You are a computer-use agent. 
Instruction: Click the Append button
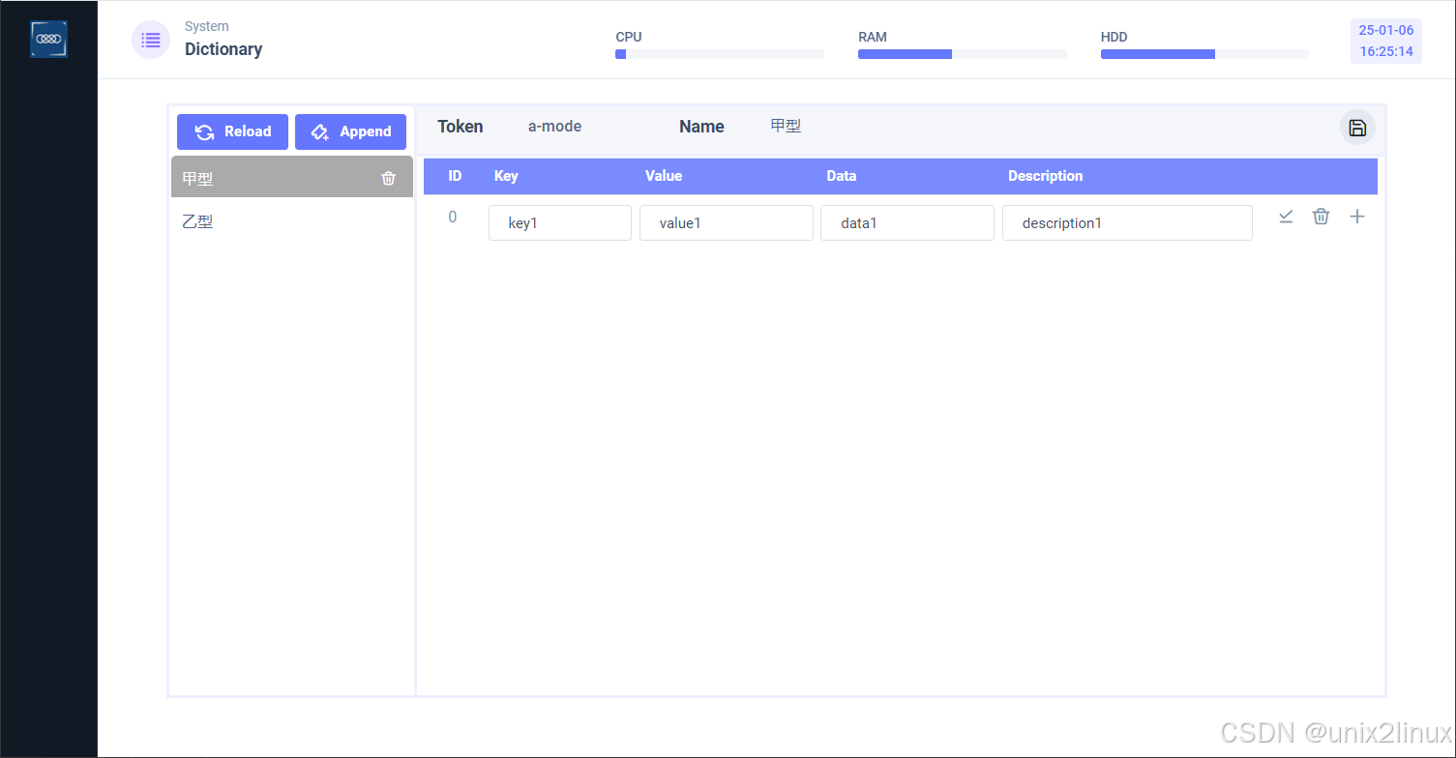(350, 131)
